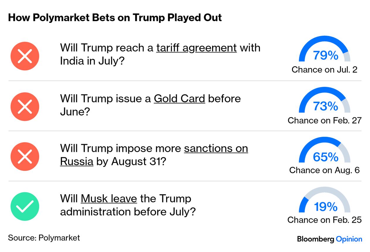Click the "administration before July?" question text
This screenshot has width=370, height=252.
(128, 212)
